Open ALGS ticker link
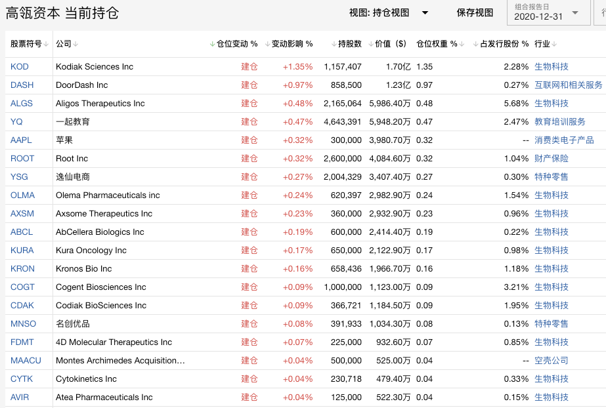The width and height of the screenshot is (606, 408). click(x=22, y=104)
